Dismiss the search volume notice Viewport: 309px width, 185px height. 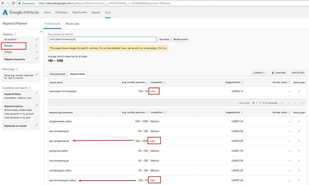pos(162,48)
